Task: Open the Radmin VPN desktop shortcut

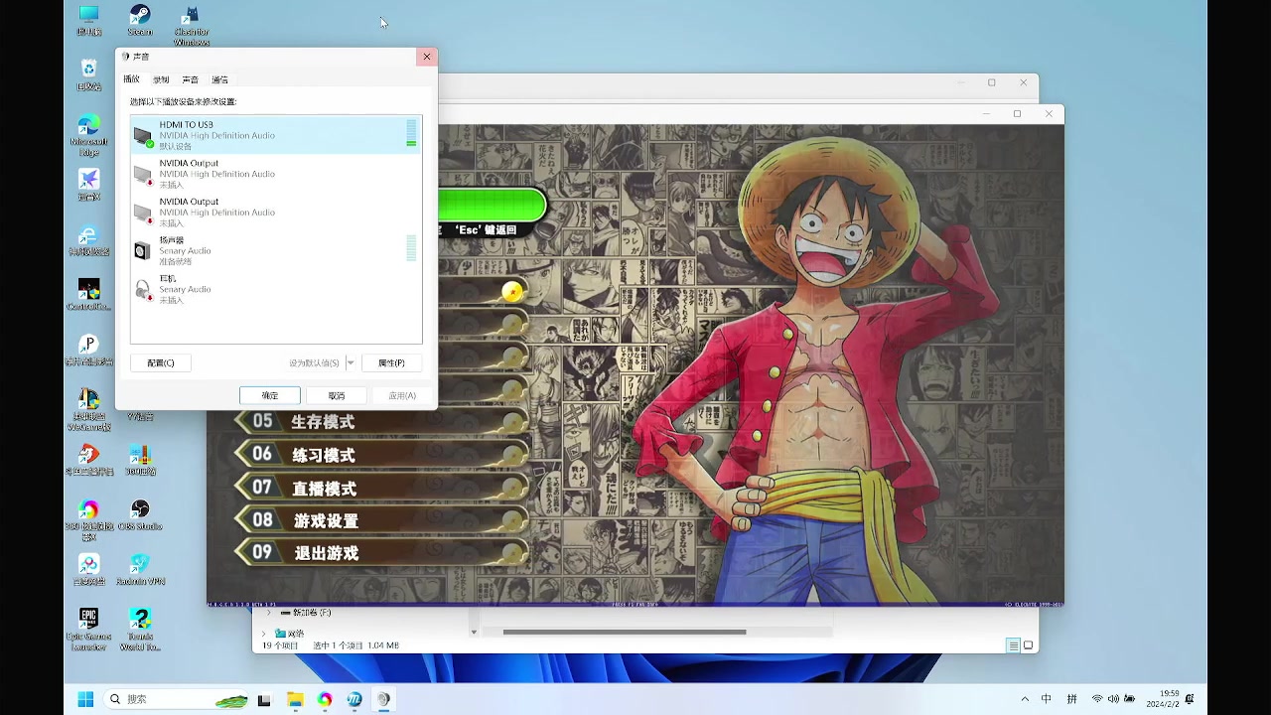Action: click(140, 569)
